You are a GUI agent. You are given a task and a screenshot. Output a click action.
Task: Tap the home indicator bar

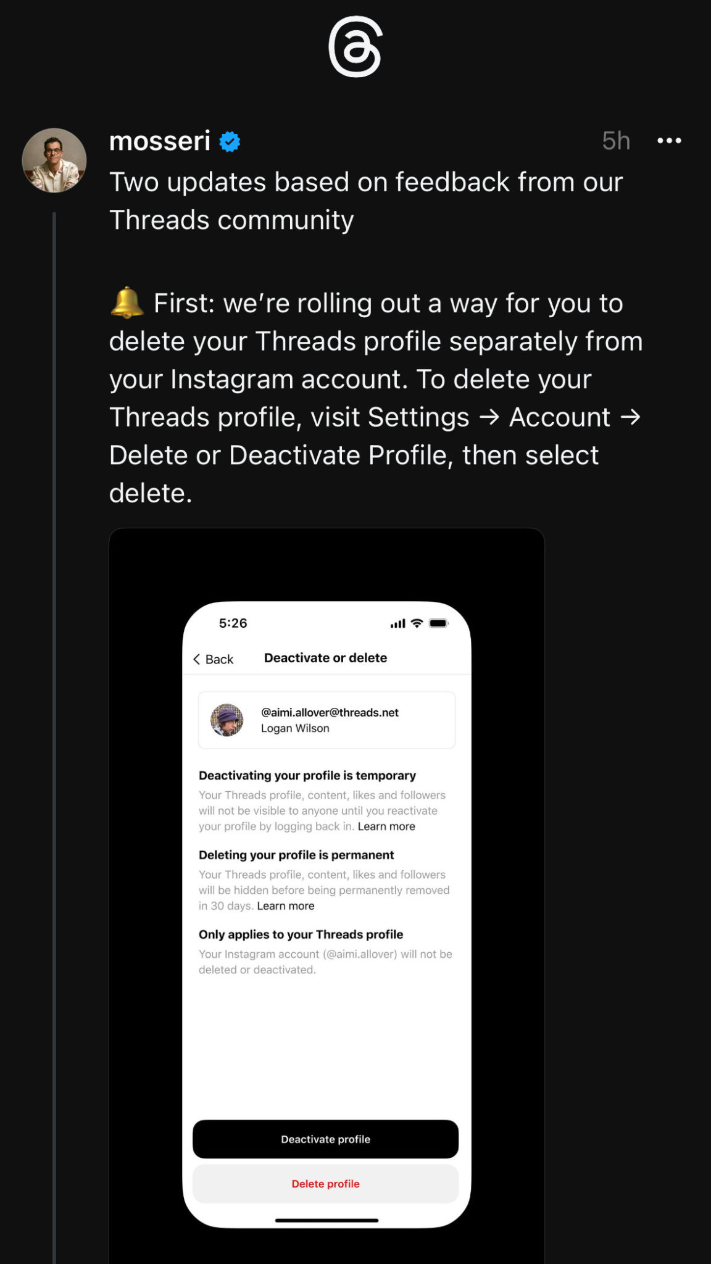326,1220
